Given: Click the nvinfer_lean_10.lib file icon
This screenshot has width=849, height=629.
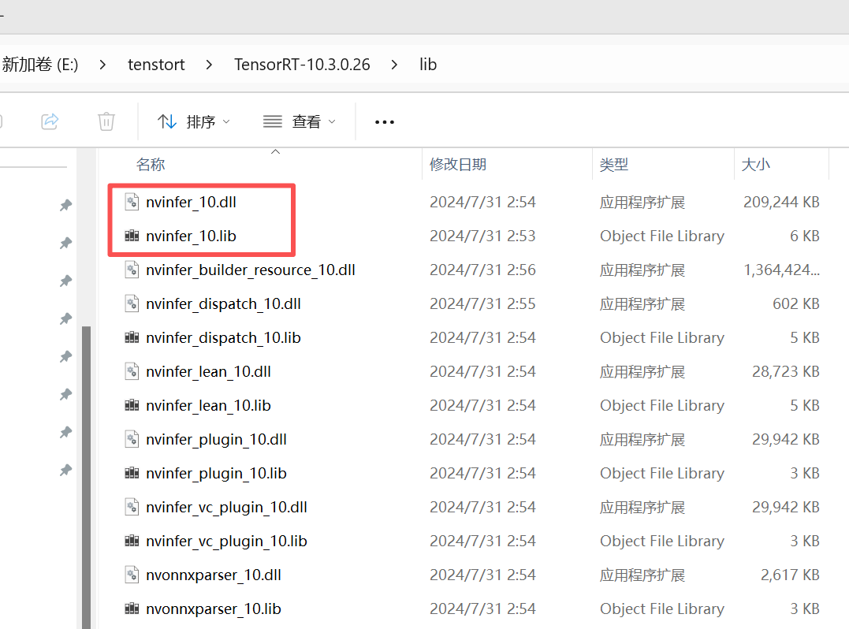Looking at the screenshot, I should (132, 405).
